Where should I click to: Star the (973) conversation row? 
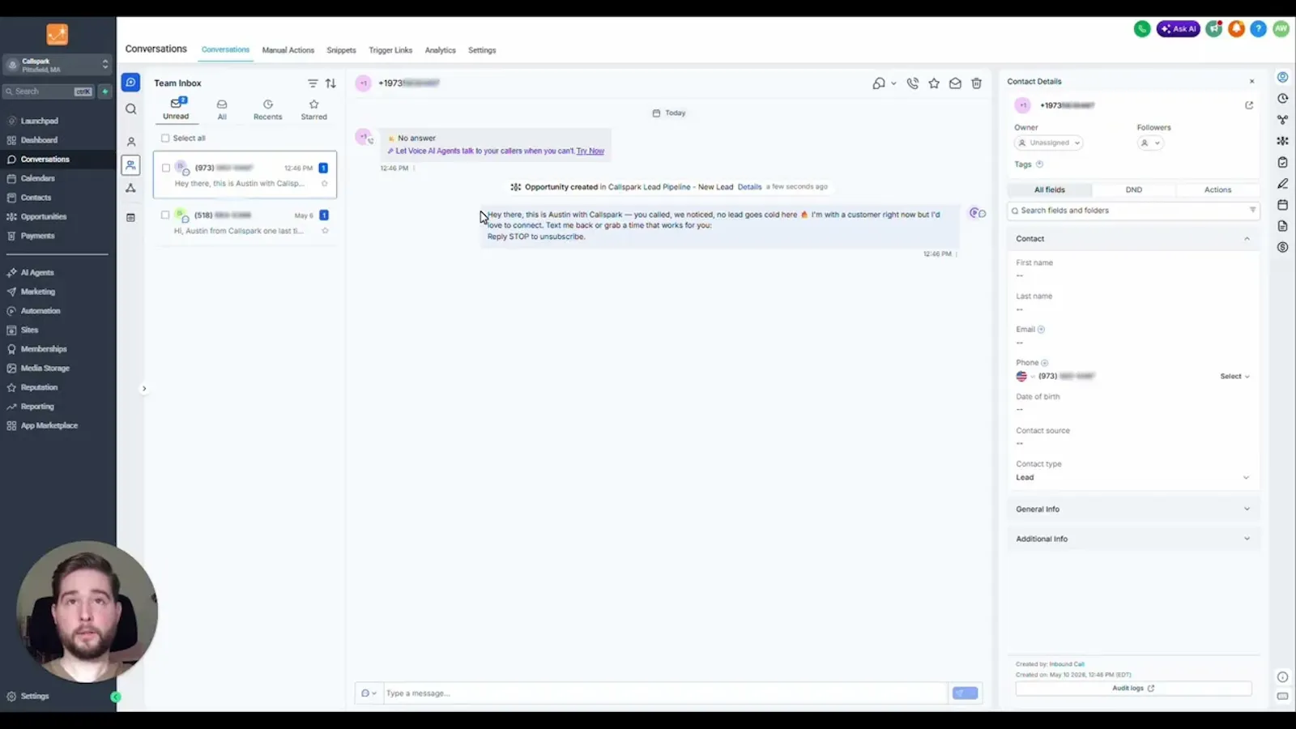point(325,184)
